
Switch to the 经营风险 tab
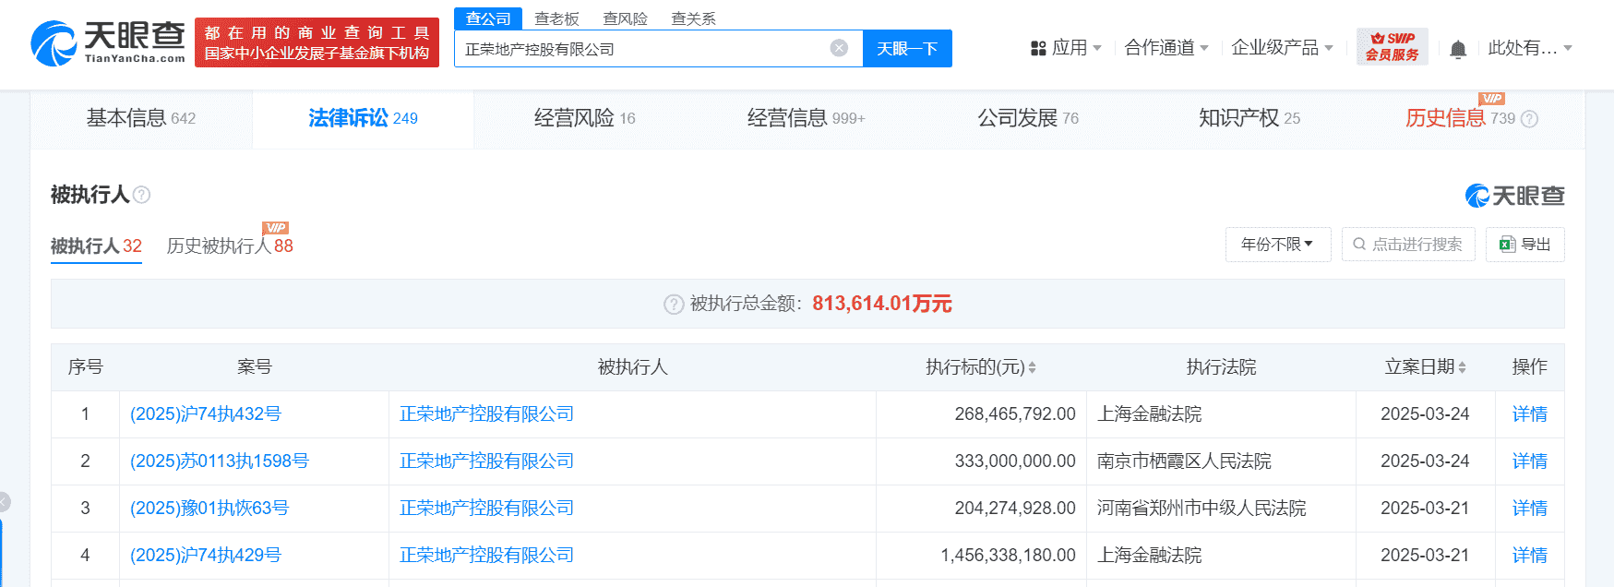coord(584,118)
